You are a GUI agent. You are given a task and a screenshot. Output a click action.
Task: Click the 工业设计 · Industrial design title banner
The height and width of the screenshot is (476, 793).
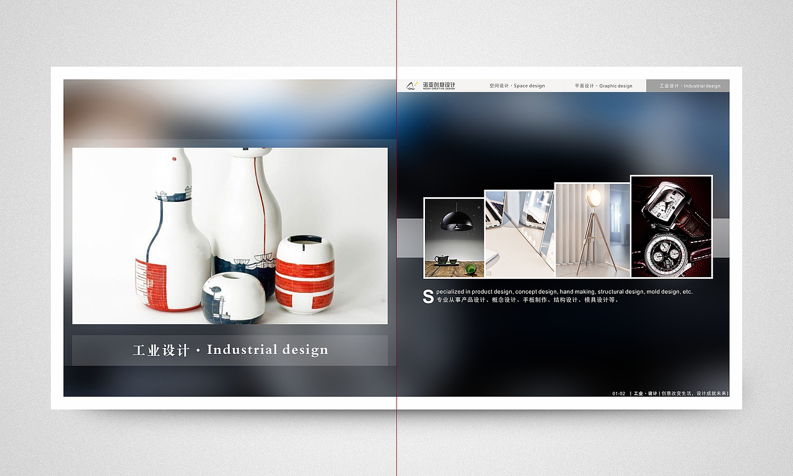point(230,350)
